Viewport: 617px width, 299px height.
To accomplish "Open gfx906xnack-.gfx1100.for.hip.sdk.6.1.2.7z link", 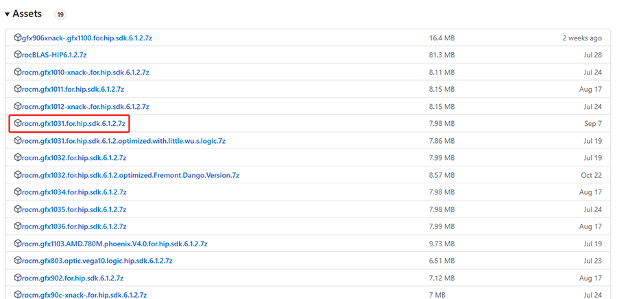I will [x=87, y=38].
